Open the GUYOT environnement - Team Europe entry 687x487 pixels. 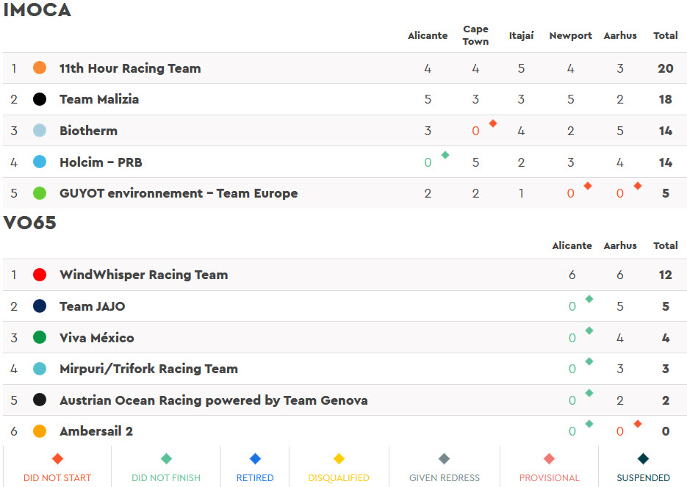pos(179,193)
